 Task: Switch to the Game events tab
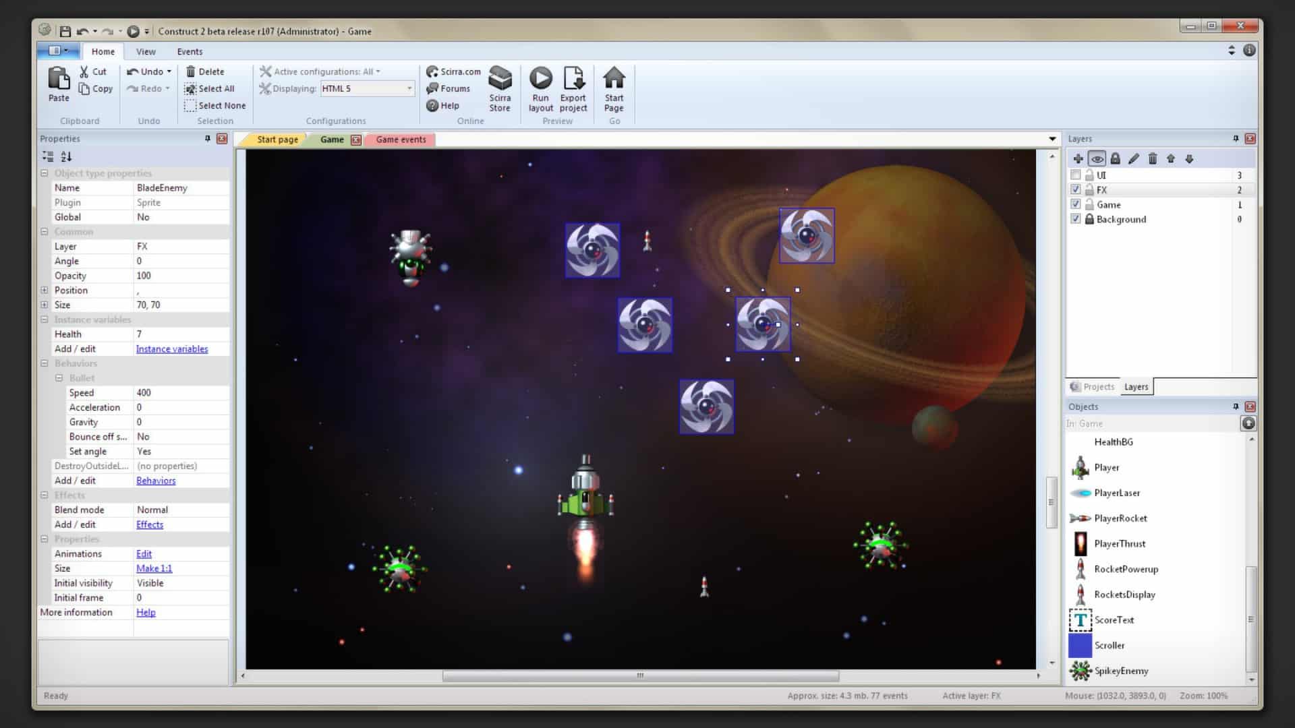400,140
